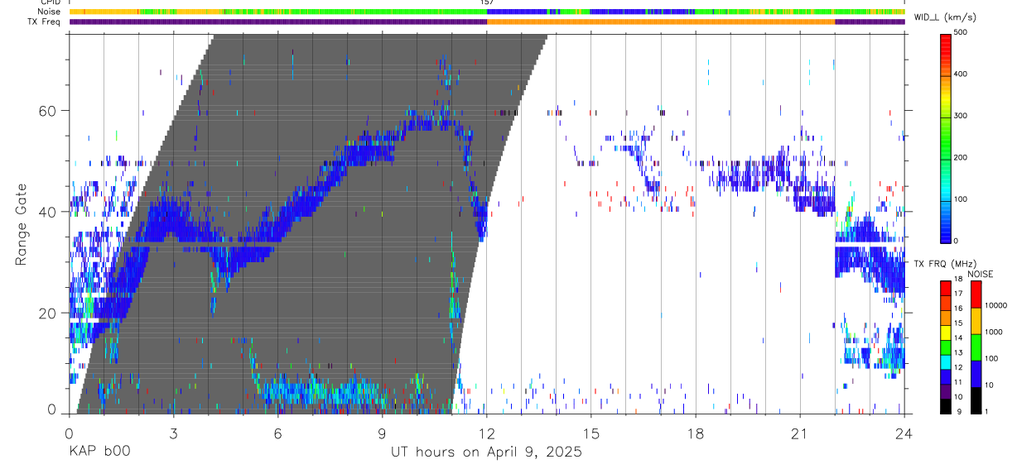1017x469 pixels.
Task: Click the '3' hour tick label
Action: pyautogui.click(x=173, y=433)
